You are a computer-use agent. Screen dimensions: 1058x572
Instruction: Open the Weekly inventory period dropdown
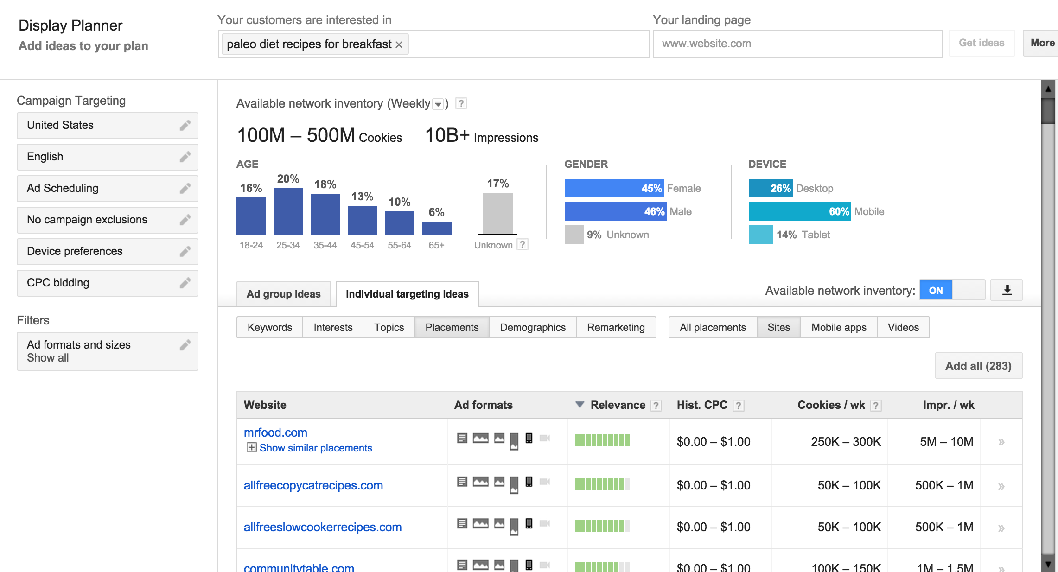tap(438, 104)
